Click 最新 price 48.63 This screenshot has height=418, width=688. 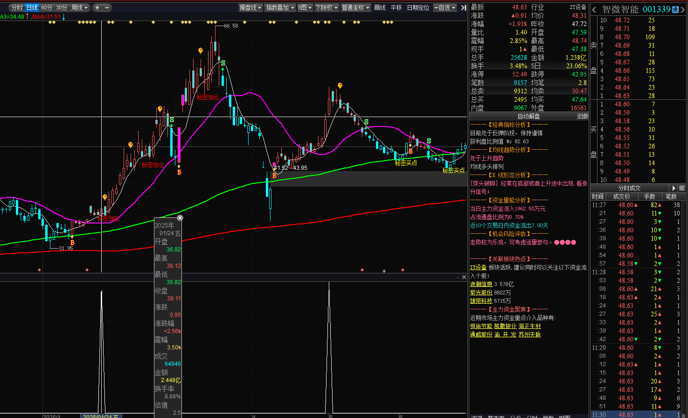tap(520, 7)
